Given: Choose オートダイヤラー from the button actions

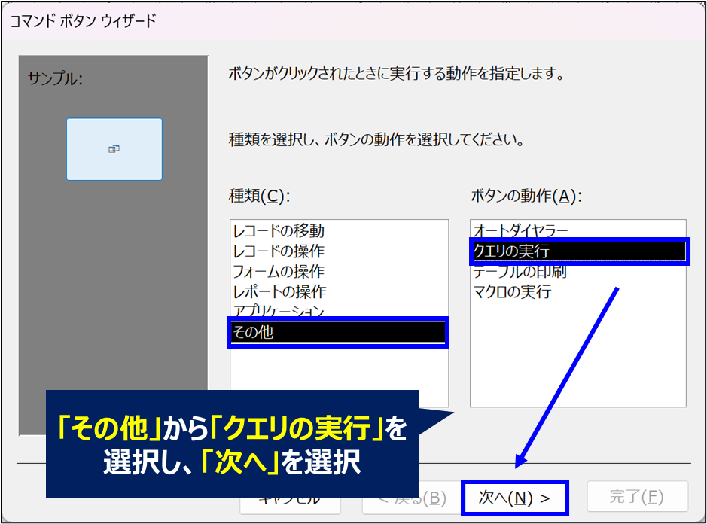Looking at the screenshot, I should pyautogui.click(x=521, y=230).
